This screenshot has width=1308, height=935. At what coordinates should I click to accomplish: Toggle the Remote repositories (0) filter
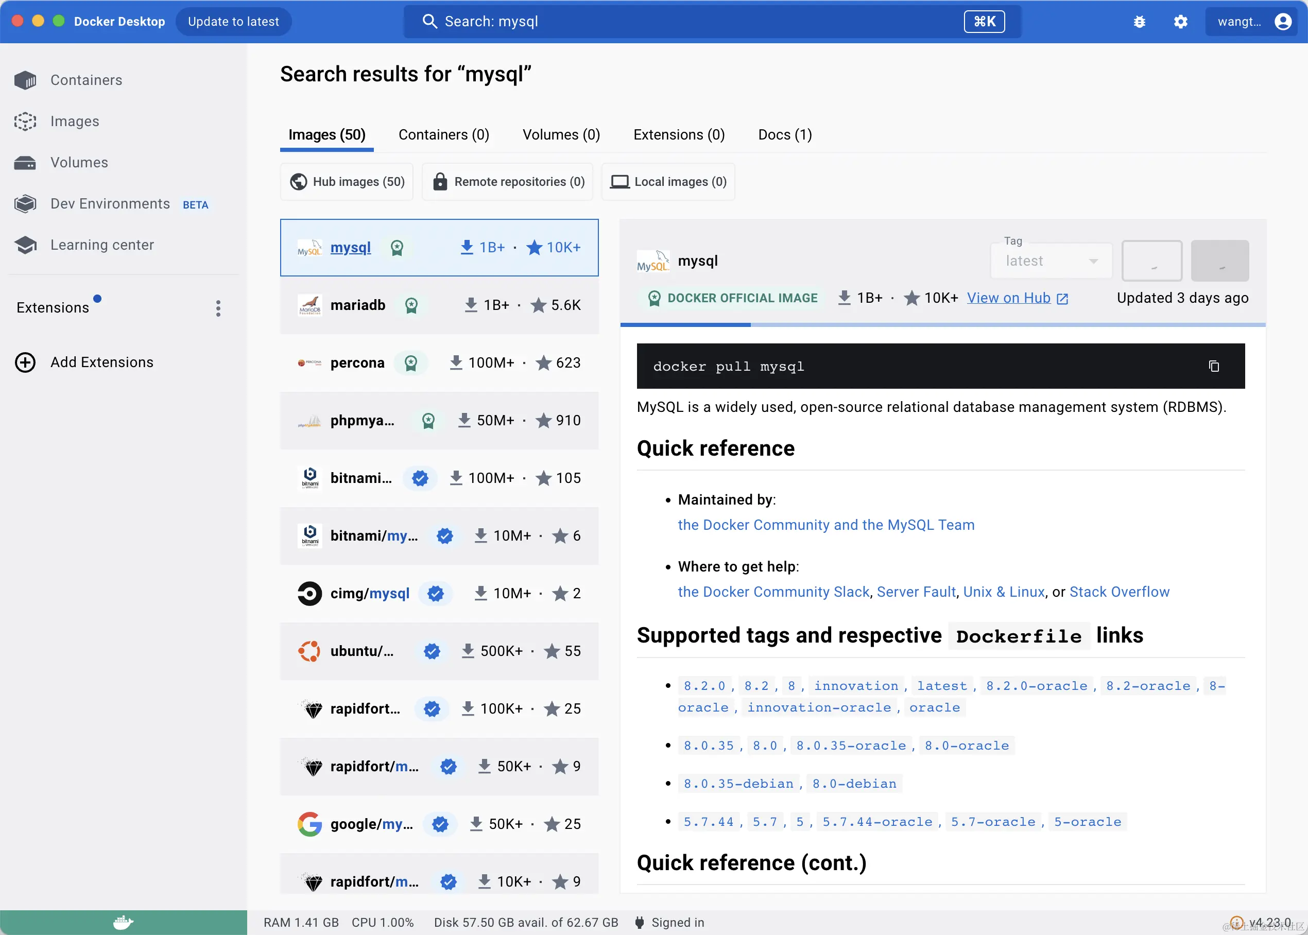point(508,182)
